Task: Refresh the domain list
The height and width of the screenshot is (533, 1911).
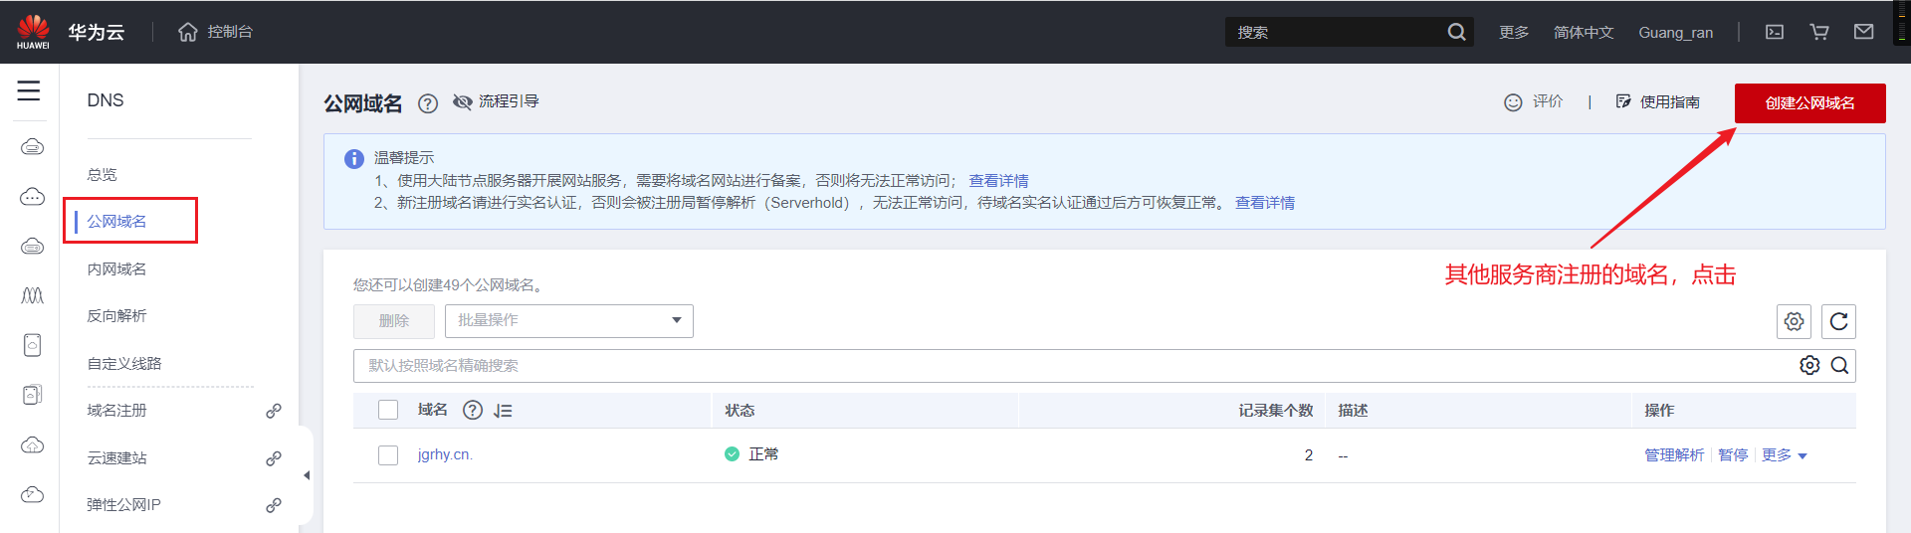Action: [x=1838, y=321]
